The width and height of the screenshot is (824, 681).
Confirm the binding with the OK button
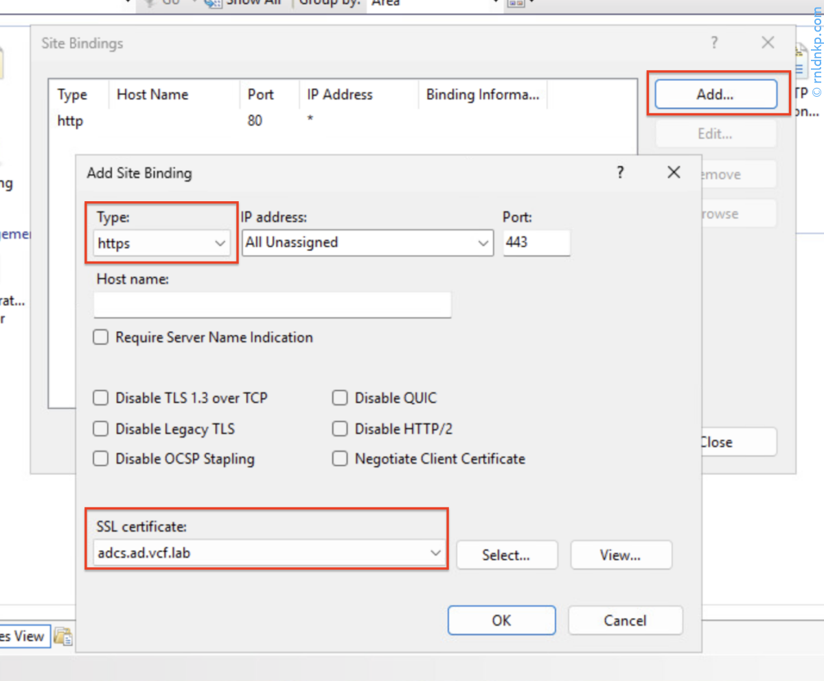(501, 620)
